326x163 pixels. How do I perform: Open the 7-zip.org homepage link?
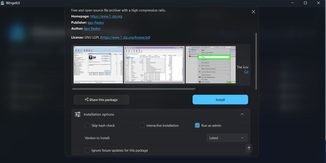(x=106, y=16)
